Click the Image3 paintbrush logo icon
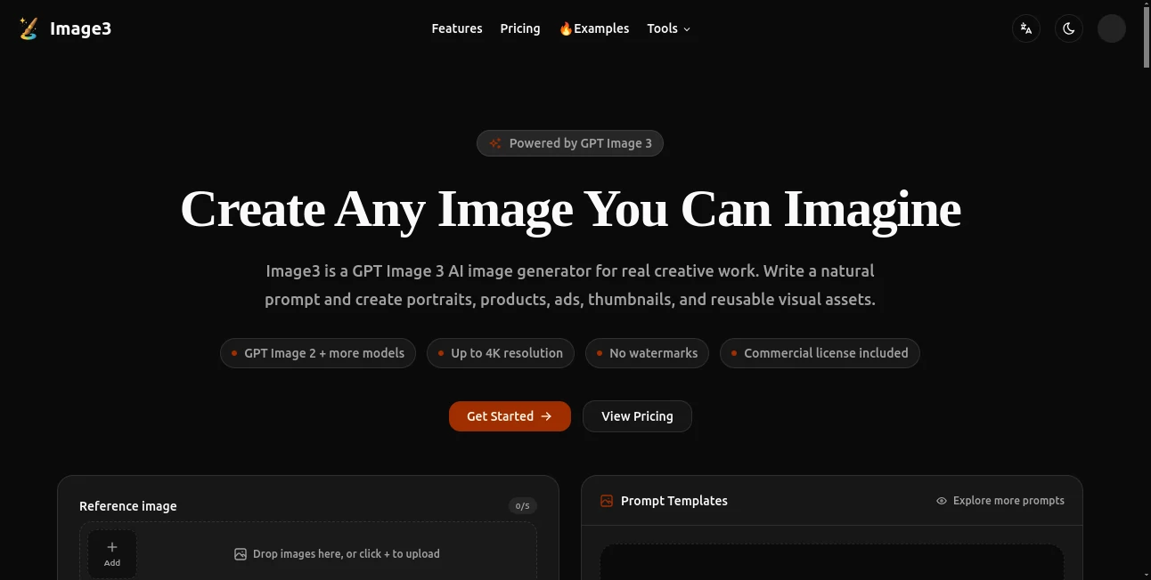 click(29, 28)
